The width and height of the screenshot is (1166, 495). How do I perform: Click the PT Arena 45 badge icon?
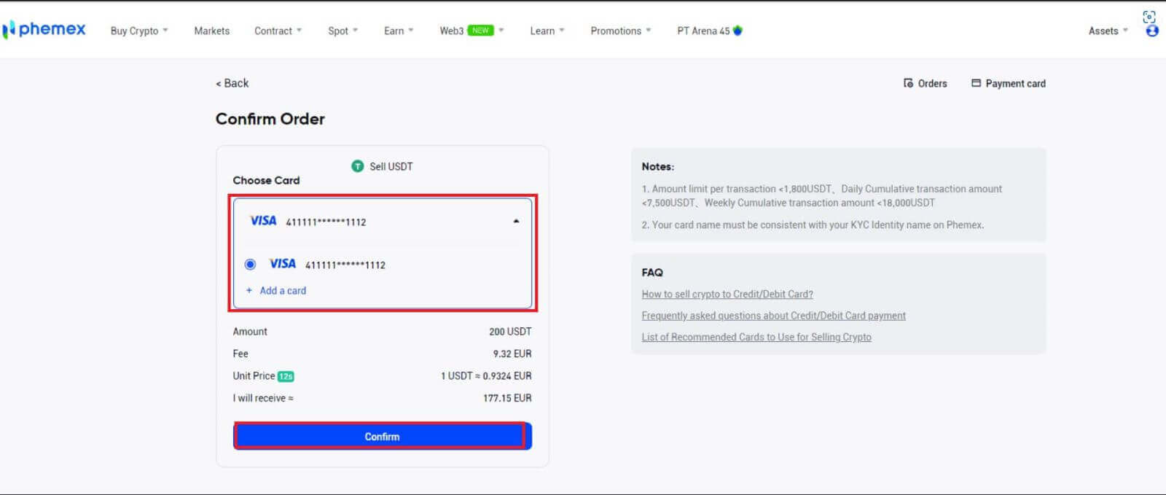(x=737, y=31)
